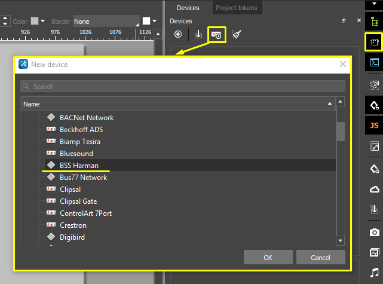
Task: Click the add new device plus icon
Action: click(177, 35)
